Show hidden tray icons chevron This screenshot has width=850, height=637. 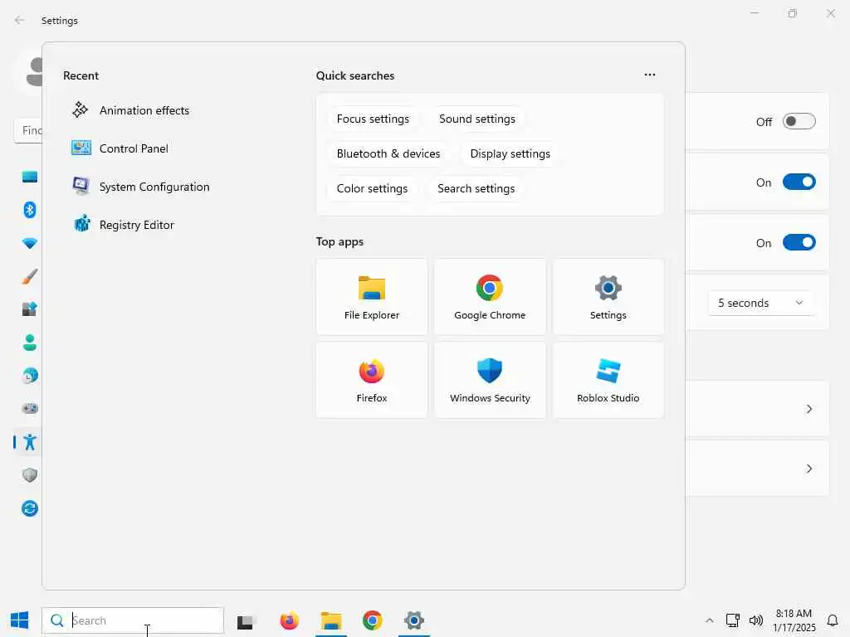click(710, 620)
